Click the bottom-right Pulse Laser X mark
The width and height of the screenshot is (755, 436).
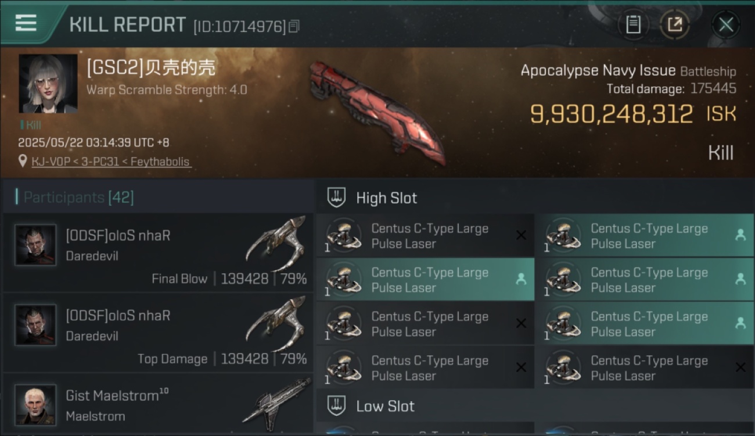[x=740, y=367]
